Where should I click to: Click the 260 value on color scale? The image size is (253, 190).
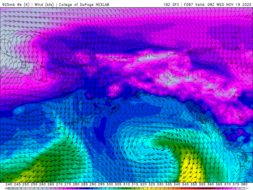pyautogui.click(x=42, y=184)
